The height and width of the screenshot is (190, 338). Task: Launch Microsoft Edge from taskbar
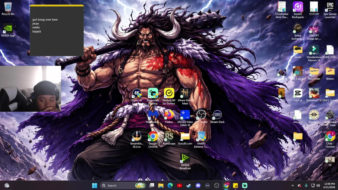(170, 186)
